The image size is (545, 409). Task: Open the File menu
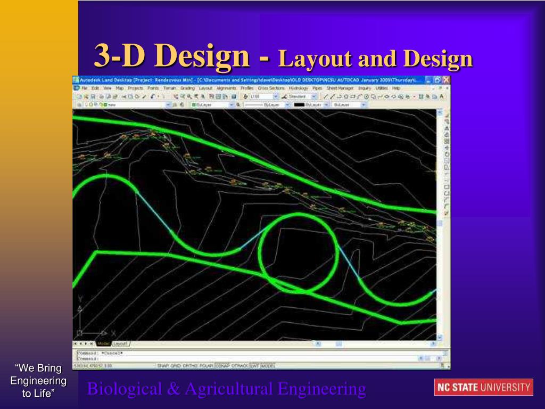(x=85, y=88)
